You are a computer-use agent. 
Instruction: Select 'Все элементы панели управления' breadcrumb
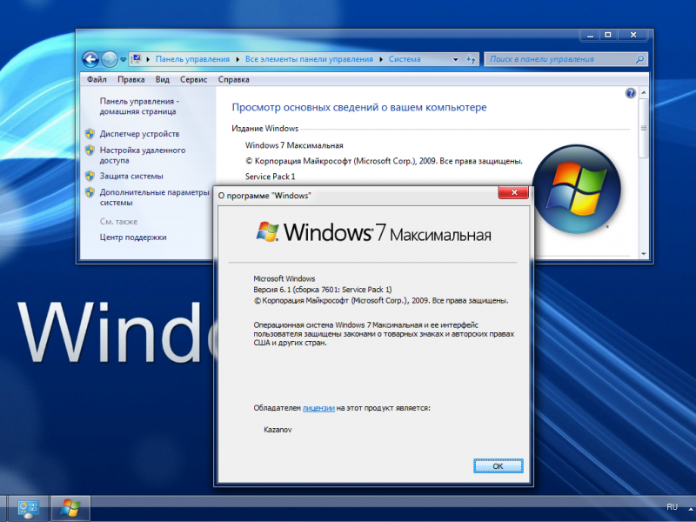point(309,59)
